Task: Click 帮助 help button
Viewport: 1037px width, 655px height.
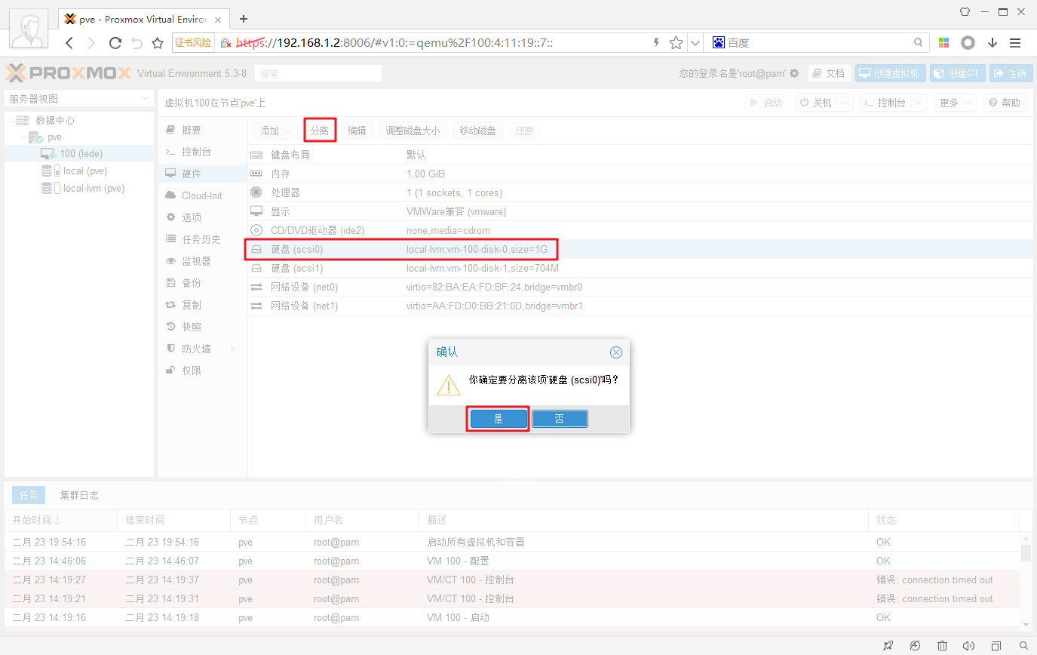Action: click(1005, 103)
